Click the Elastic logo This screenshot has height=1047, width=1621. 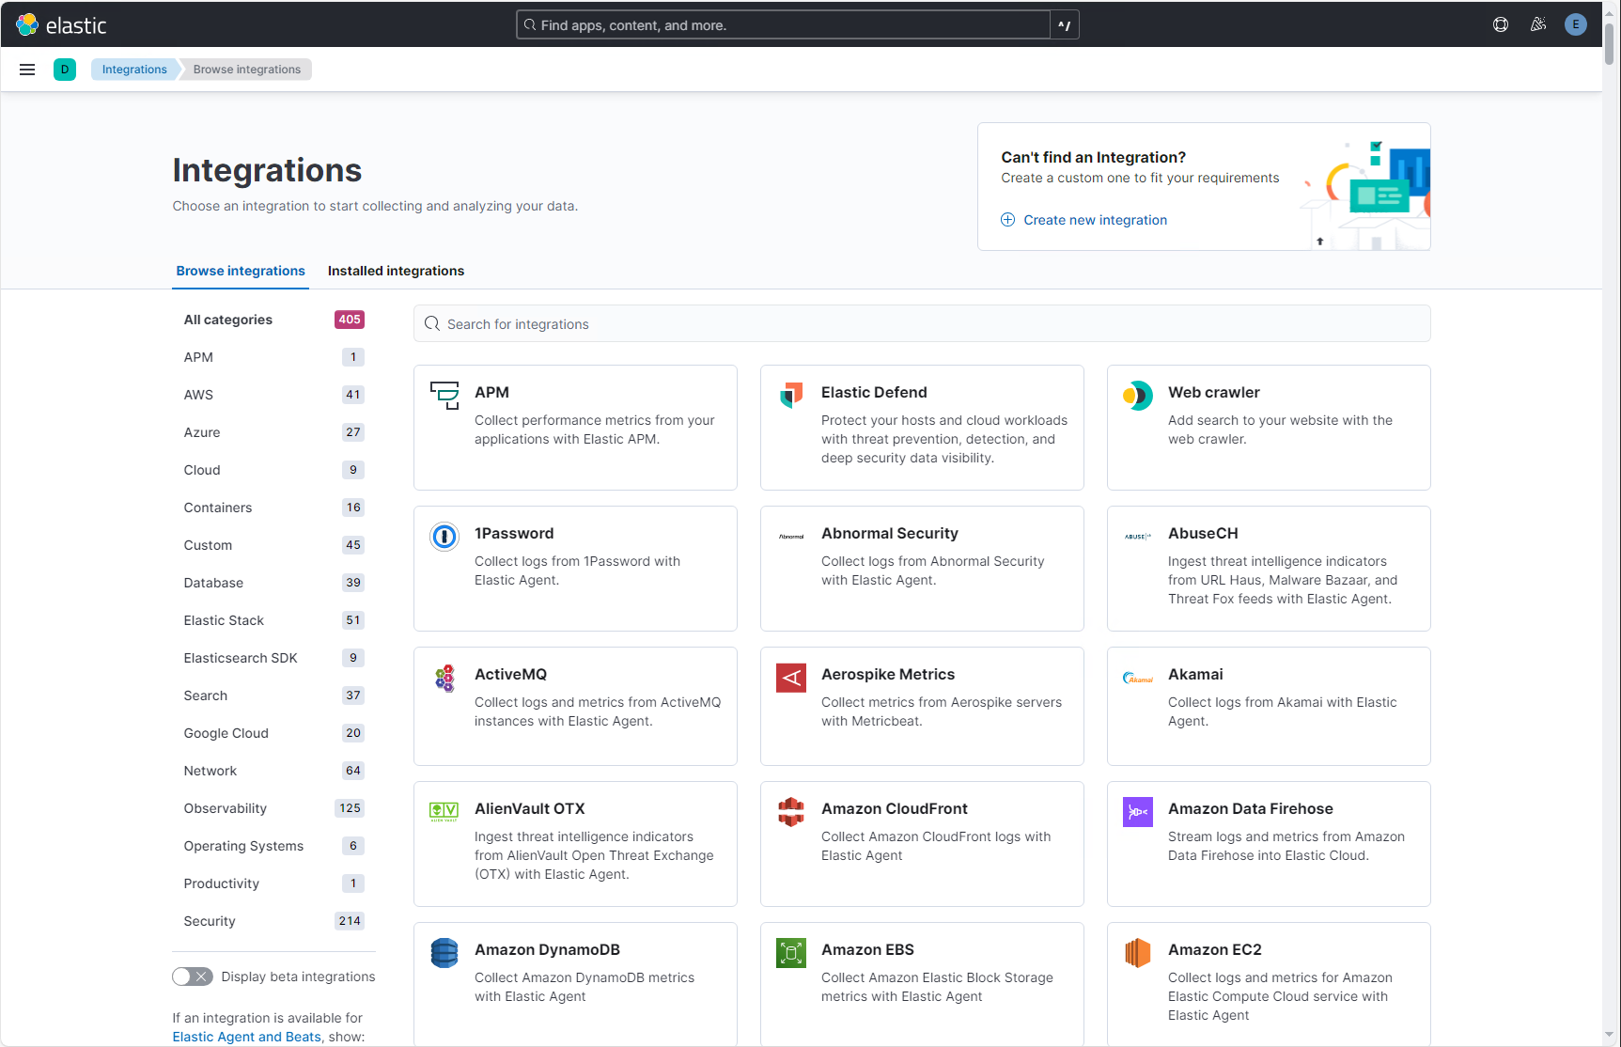(x=62, y=24)
